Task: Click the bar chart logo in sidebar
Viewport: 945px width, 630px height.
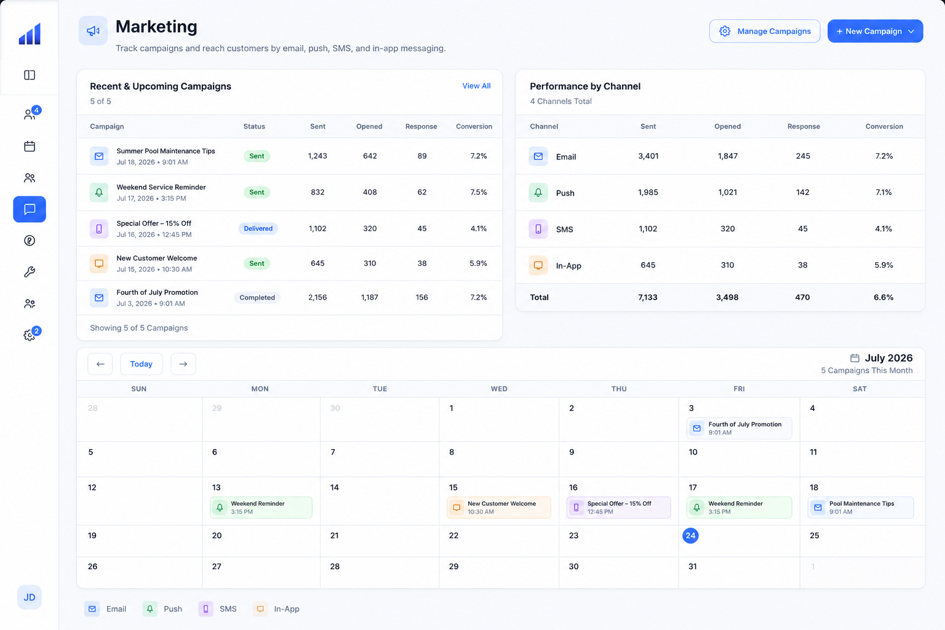Action: (x=30, y=34)
